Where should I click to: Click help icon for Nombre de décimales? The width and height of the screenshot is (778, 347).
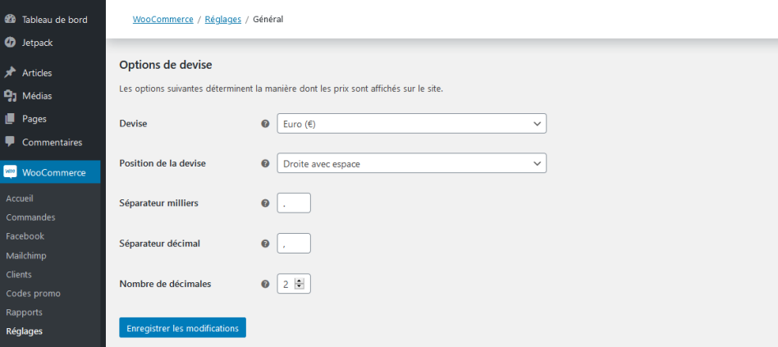pos(265,284)
